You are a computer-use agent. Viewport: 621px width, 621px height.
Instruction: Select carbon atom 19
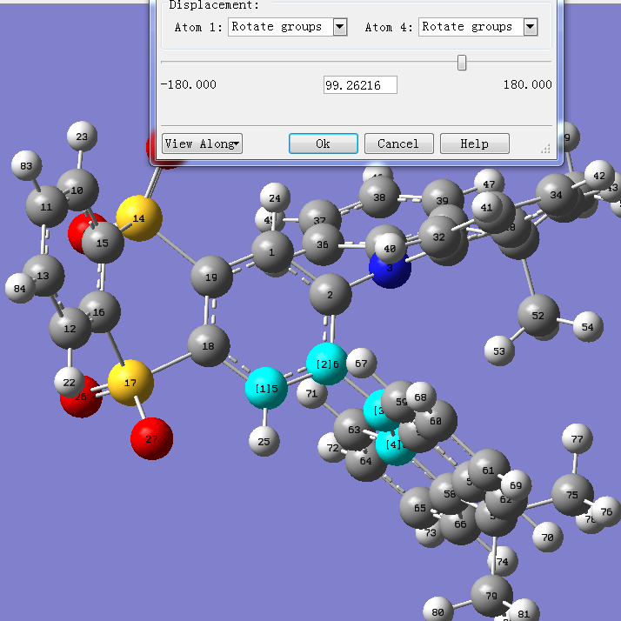point(211,277)
